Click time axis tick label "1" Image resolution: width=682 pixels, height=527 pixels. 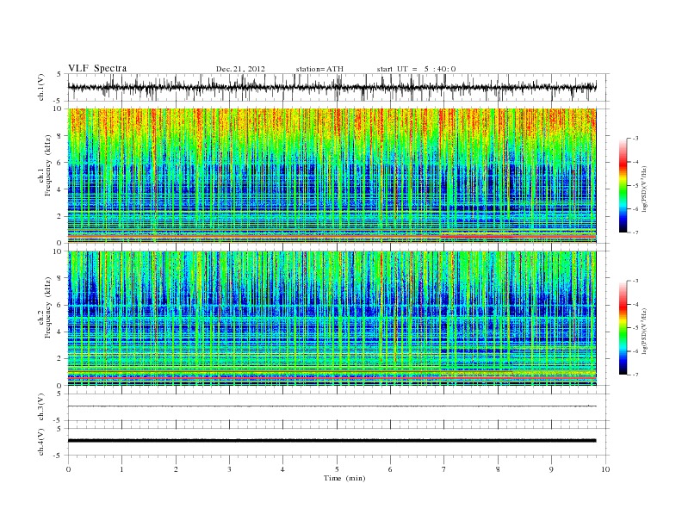121,469
